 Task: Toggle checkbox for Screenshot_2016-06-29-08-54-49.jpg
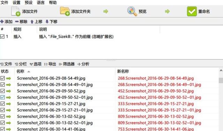(x=2, y=78)
